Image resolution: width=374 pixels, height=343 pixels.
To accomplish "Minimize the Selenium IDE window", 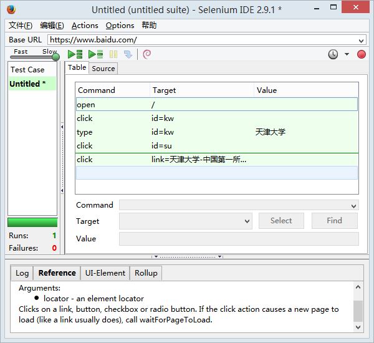I will pos(317,9).
